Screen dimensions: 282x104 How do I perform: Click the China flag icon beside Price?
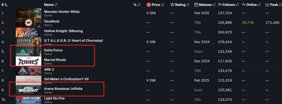[x=149, y=5]
